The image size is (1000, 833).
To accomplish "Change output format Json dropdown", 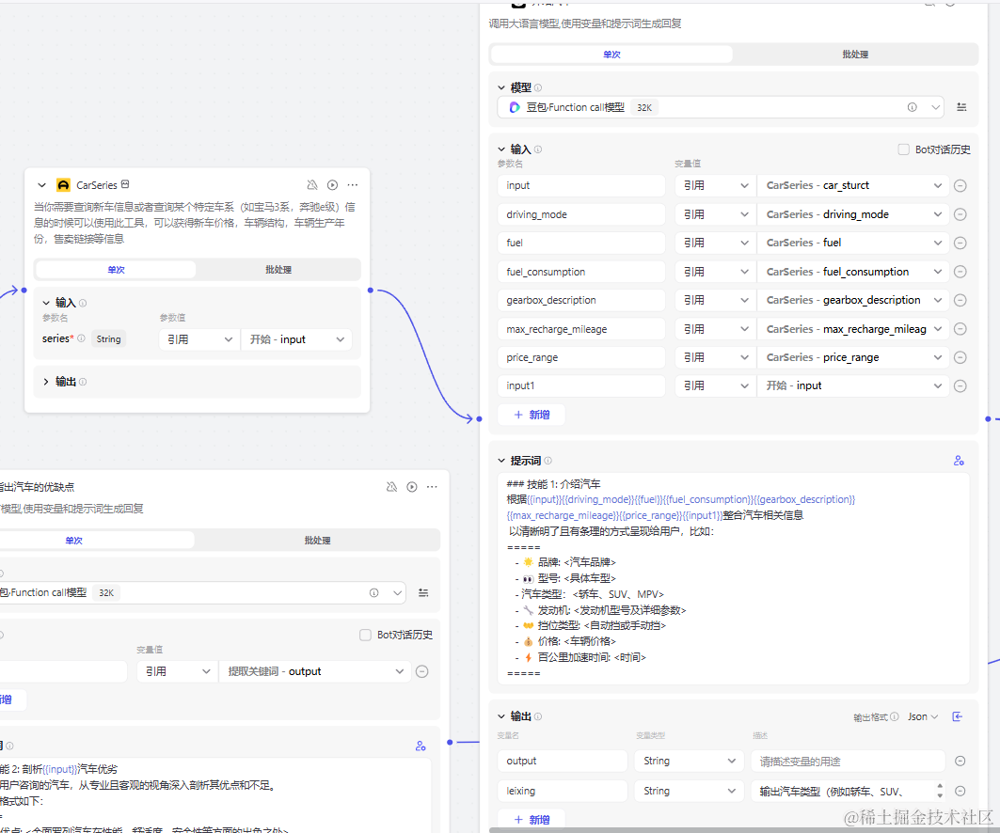I will click(x=922, y=716).
